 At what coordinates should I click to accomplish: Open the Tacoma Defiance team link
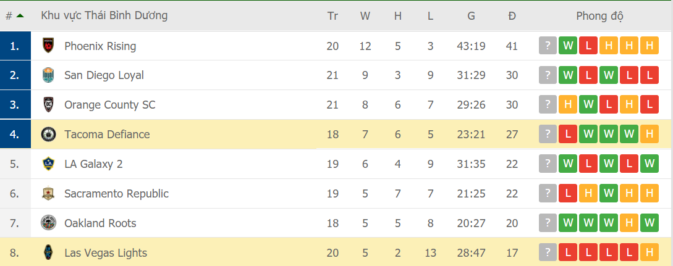tap(107, 135)
